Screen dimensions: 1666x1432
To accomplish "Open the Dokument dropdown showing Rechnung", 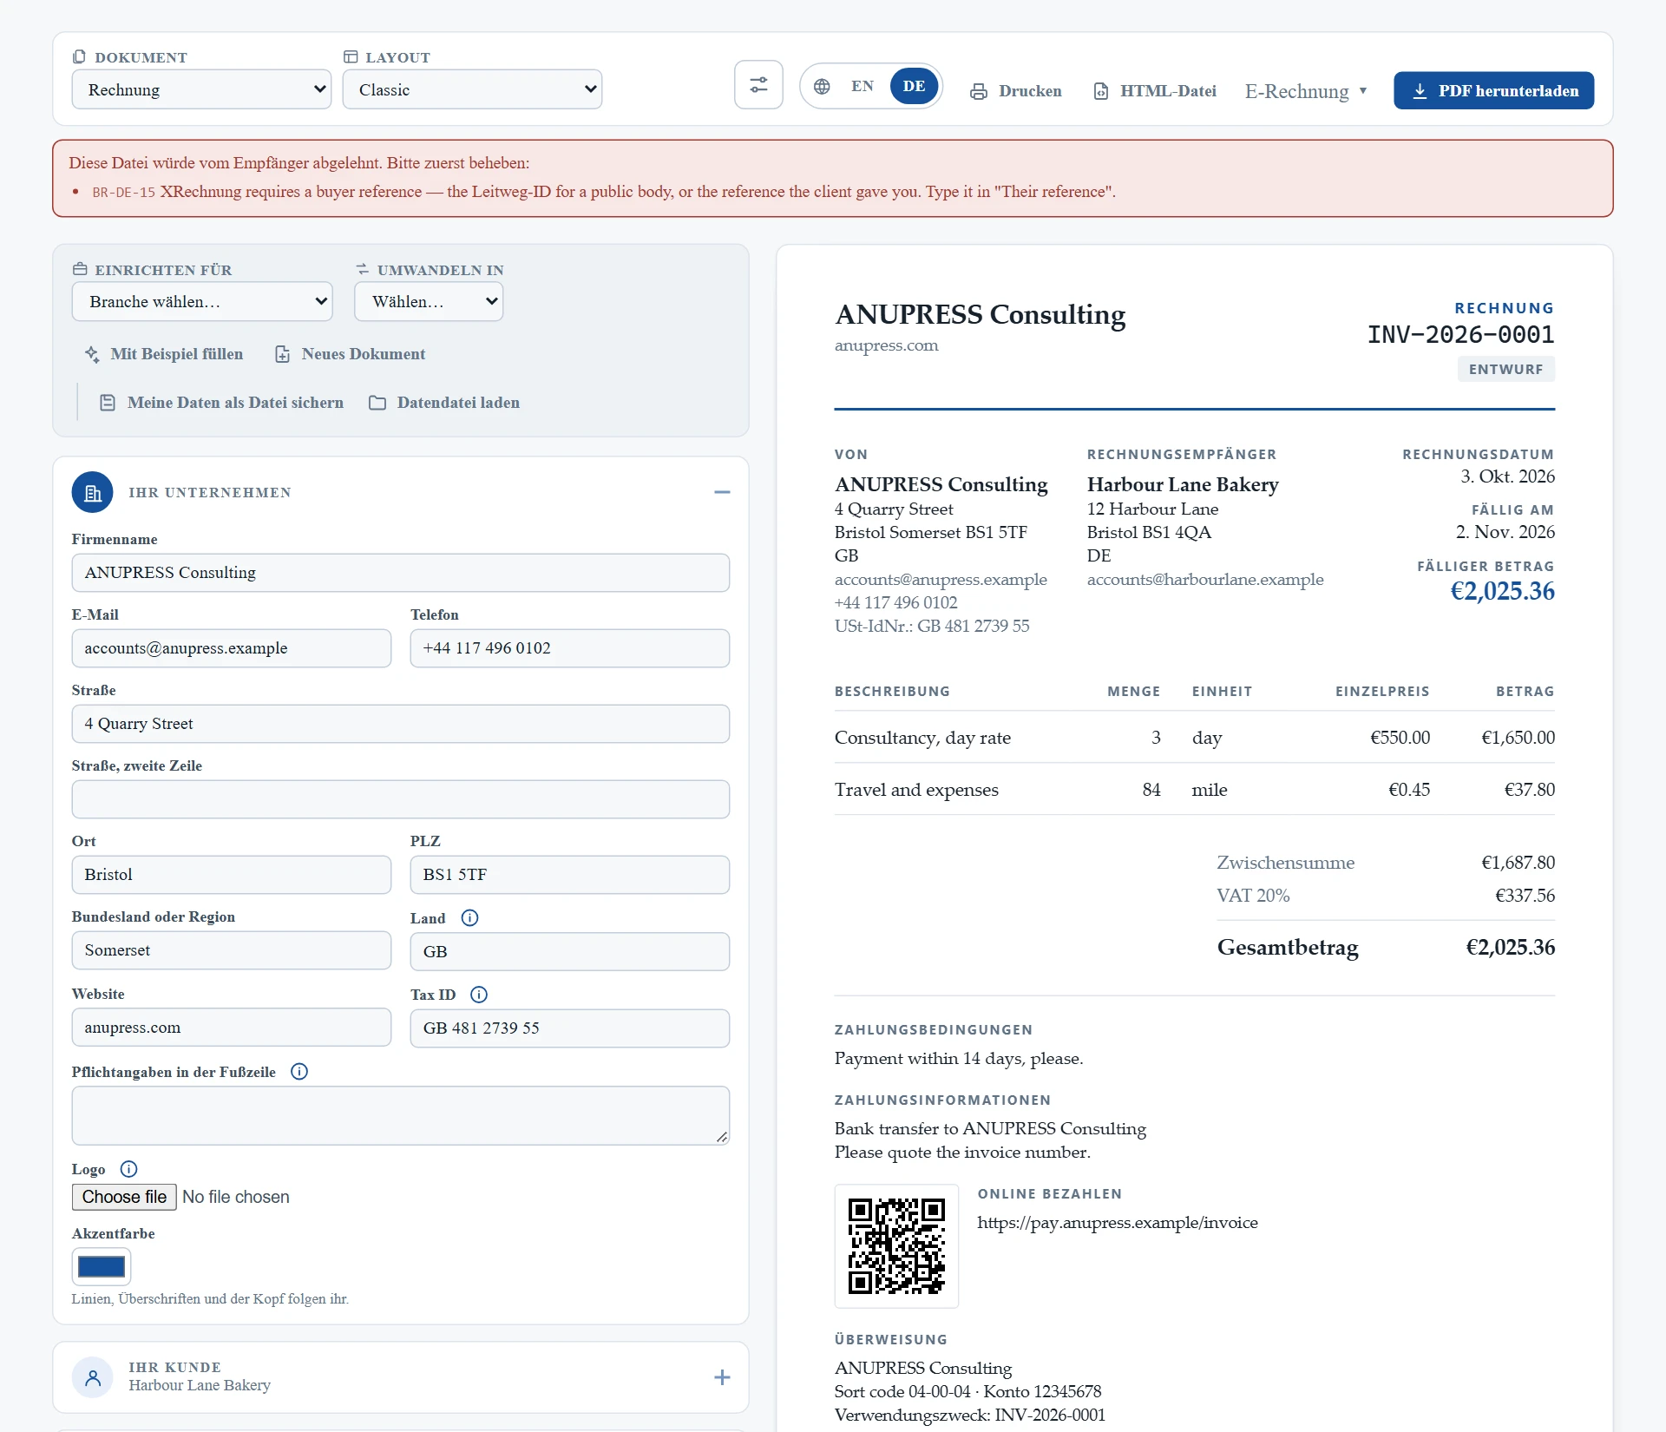I will [x=201, y=89].
